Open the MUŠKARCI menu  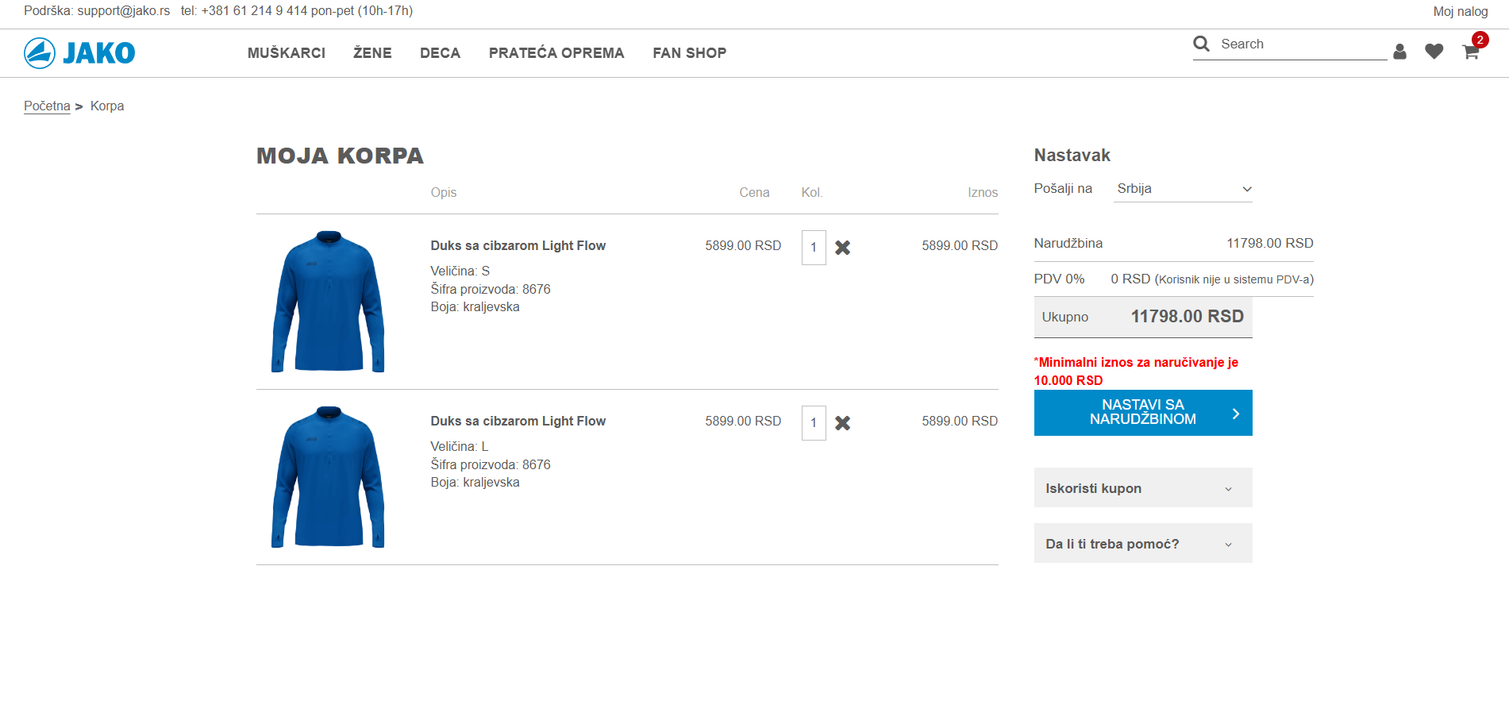click(x=286, y=53)
